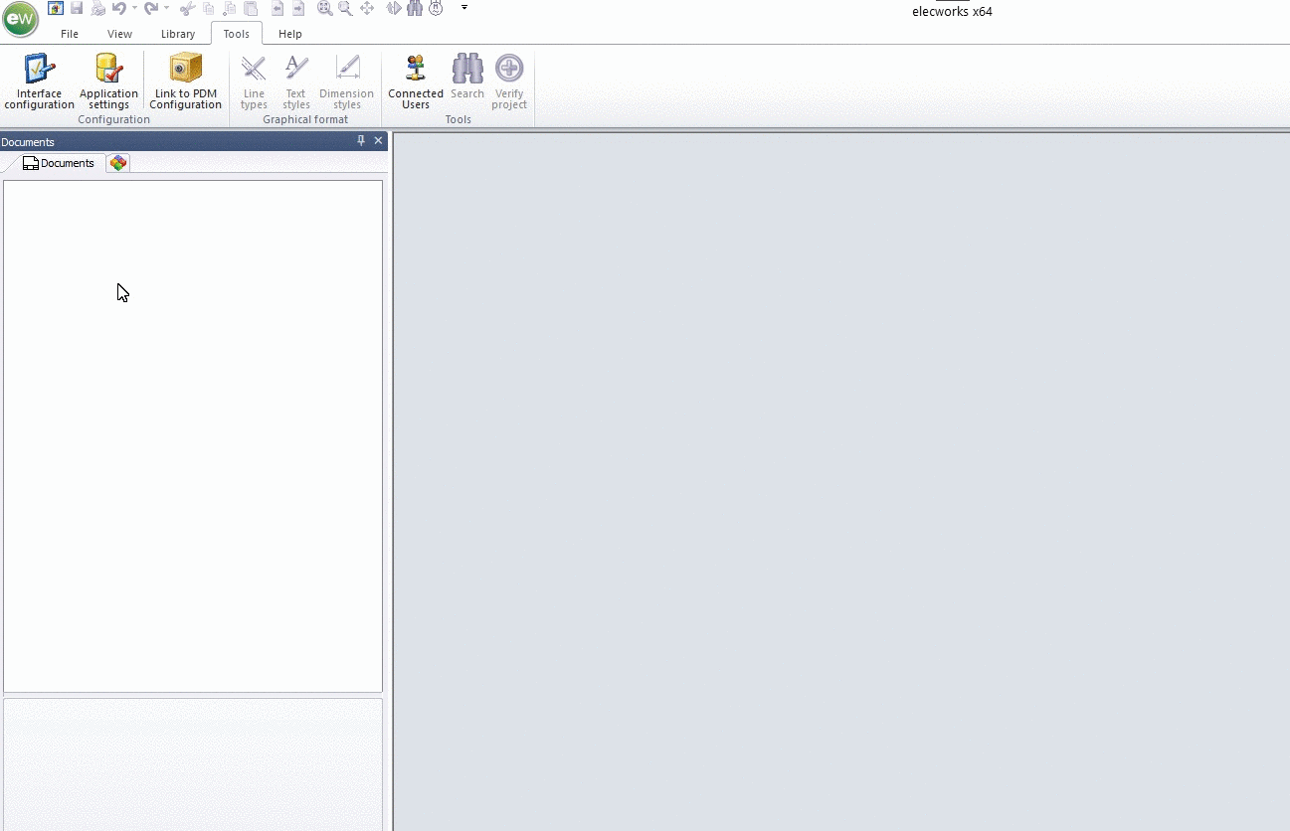Customize quick access toolbar dropdown arrow

(464, 7)
